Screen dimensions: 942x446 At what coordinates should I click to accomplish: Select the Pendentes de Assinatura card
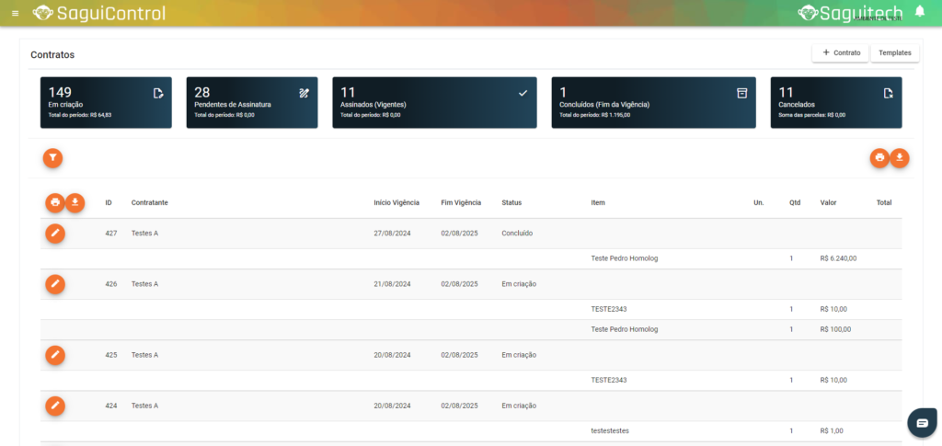252,102
